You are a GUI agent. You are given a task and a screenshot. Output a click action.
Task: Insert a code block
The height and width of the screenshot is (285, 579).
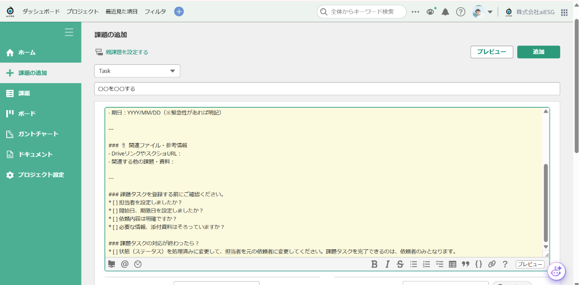tap(478, 264)
